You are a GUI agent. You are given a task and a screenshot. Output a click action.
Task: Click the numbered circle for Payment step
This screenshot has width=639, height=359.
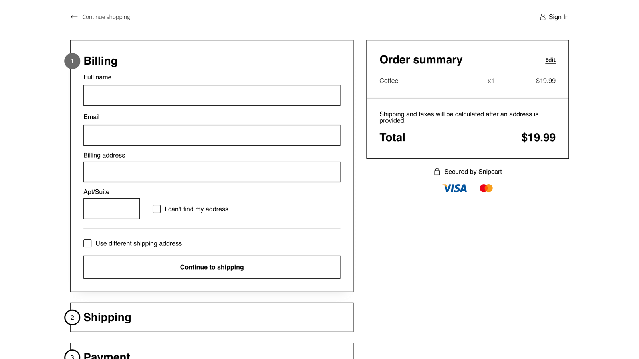point(72,356)
